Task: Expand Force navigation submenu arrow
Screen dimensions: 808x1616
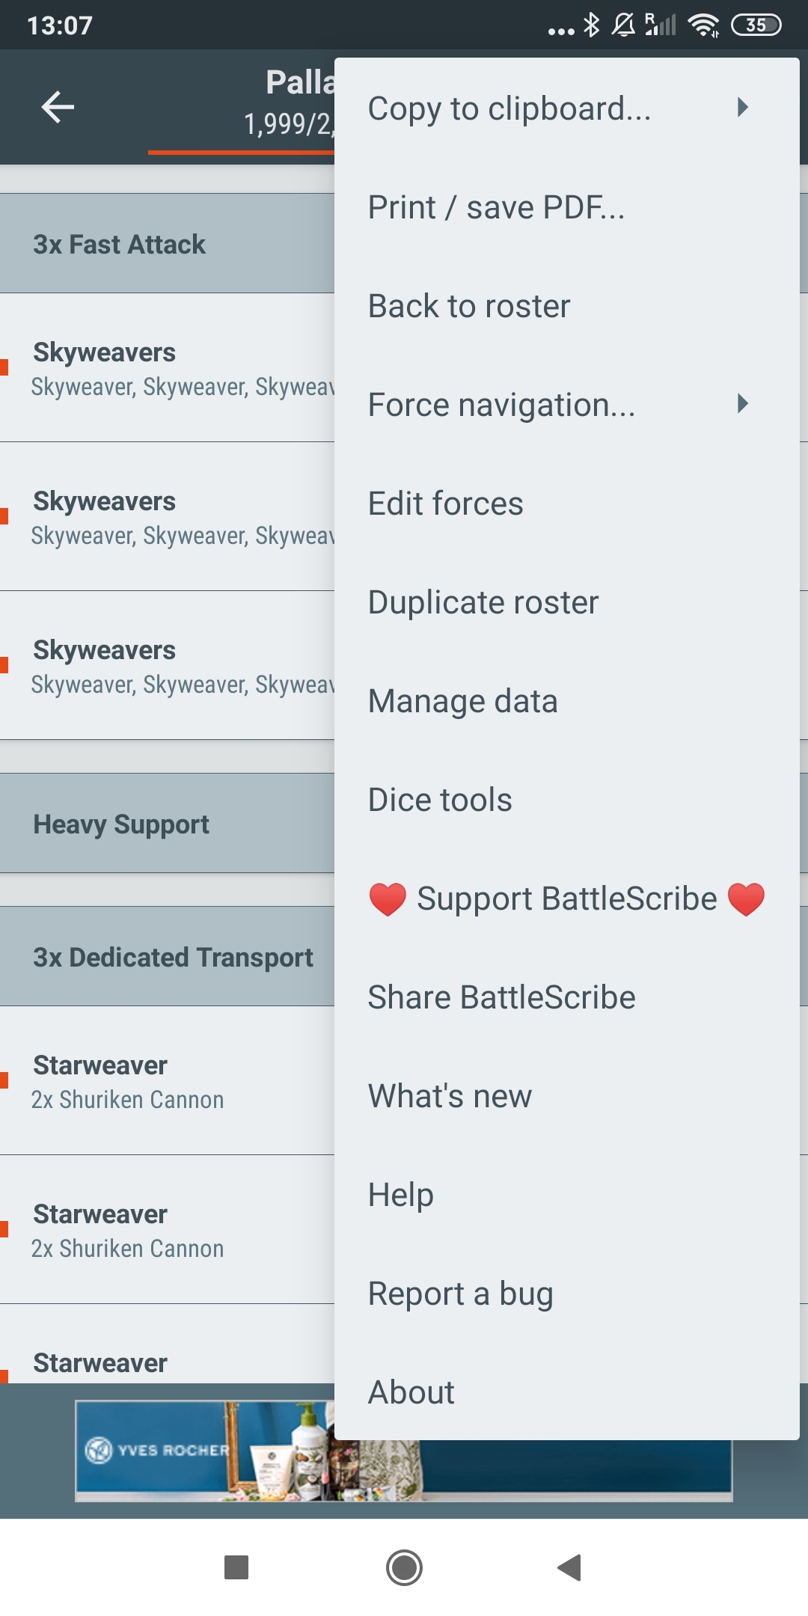Action: (x=742, y=404)
